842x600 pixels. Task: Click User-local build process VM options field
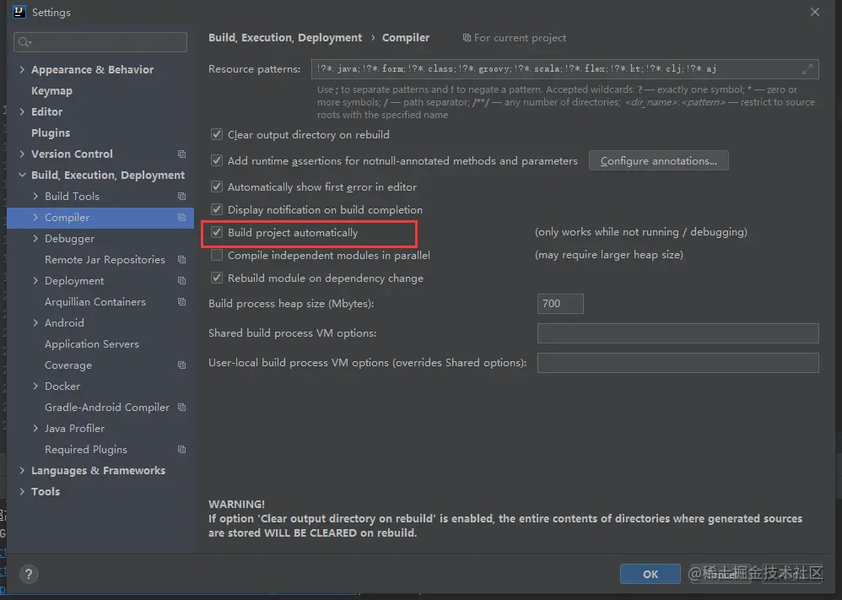click(x=677, y=363)
